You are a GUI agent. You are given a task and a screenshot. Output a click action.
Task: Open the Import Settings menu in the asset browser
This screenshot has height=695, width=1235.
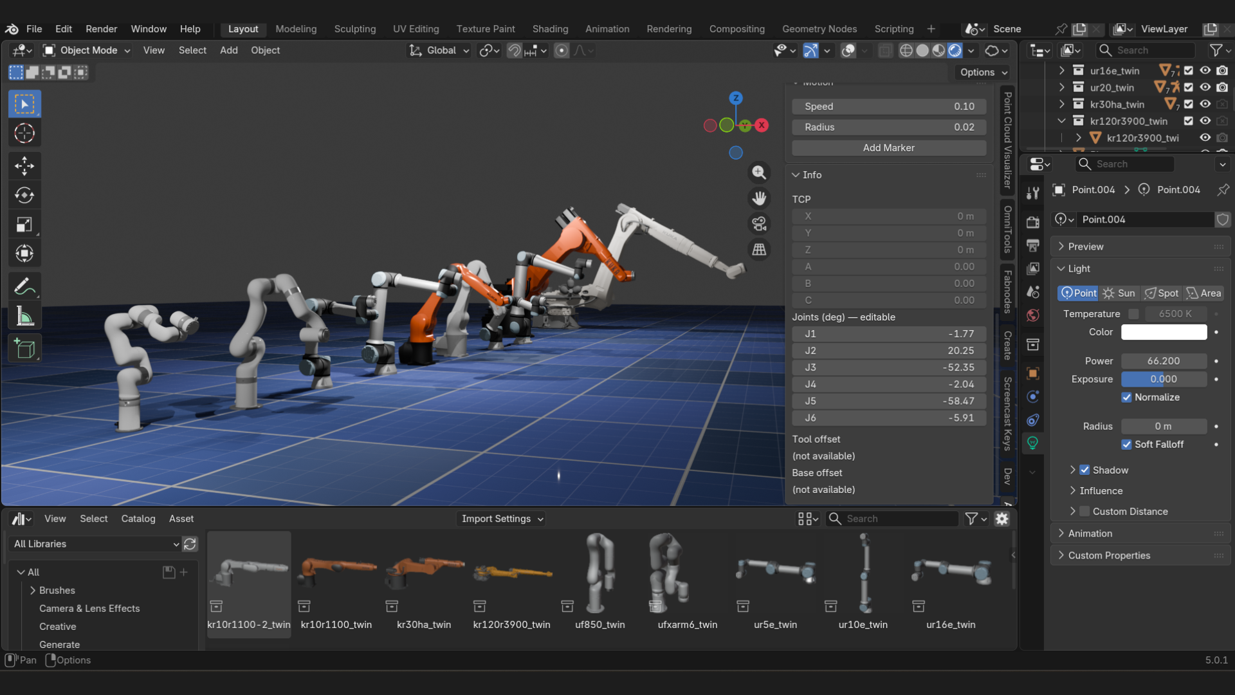coord(500,519)
